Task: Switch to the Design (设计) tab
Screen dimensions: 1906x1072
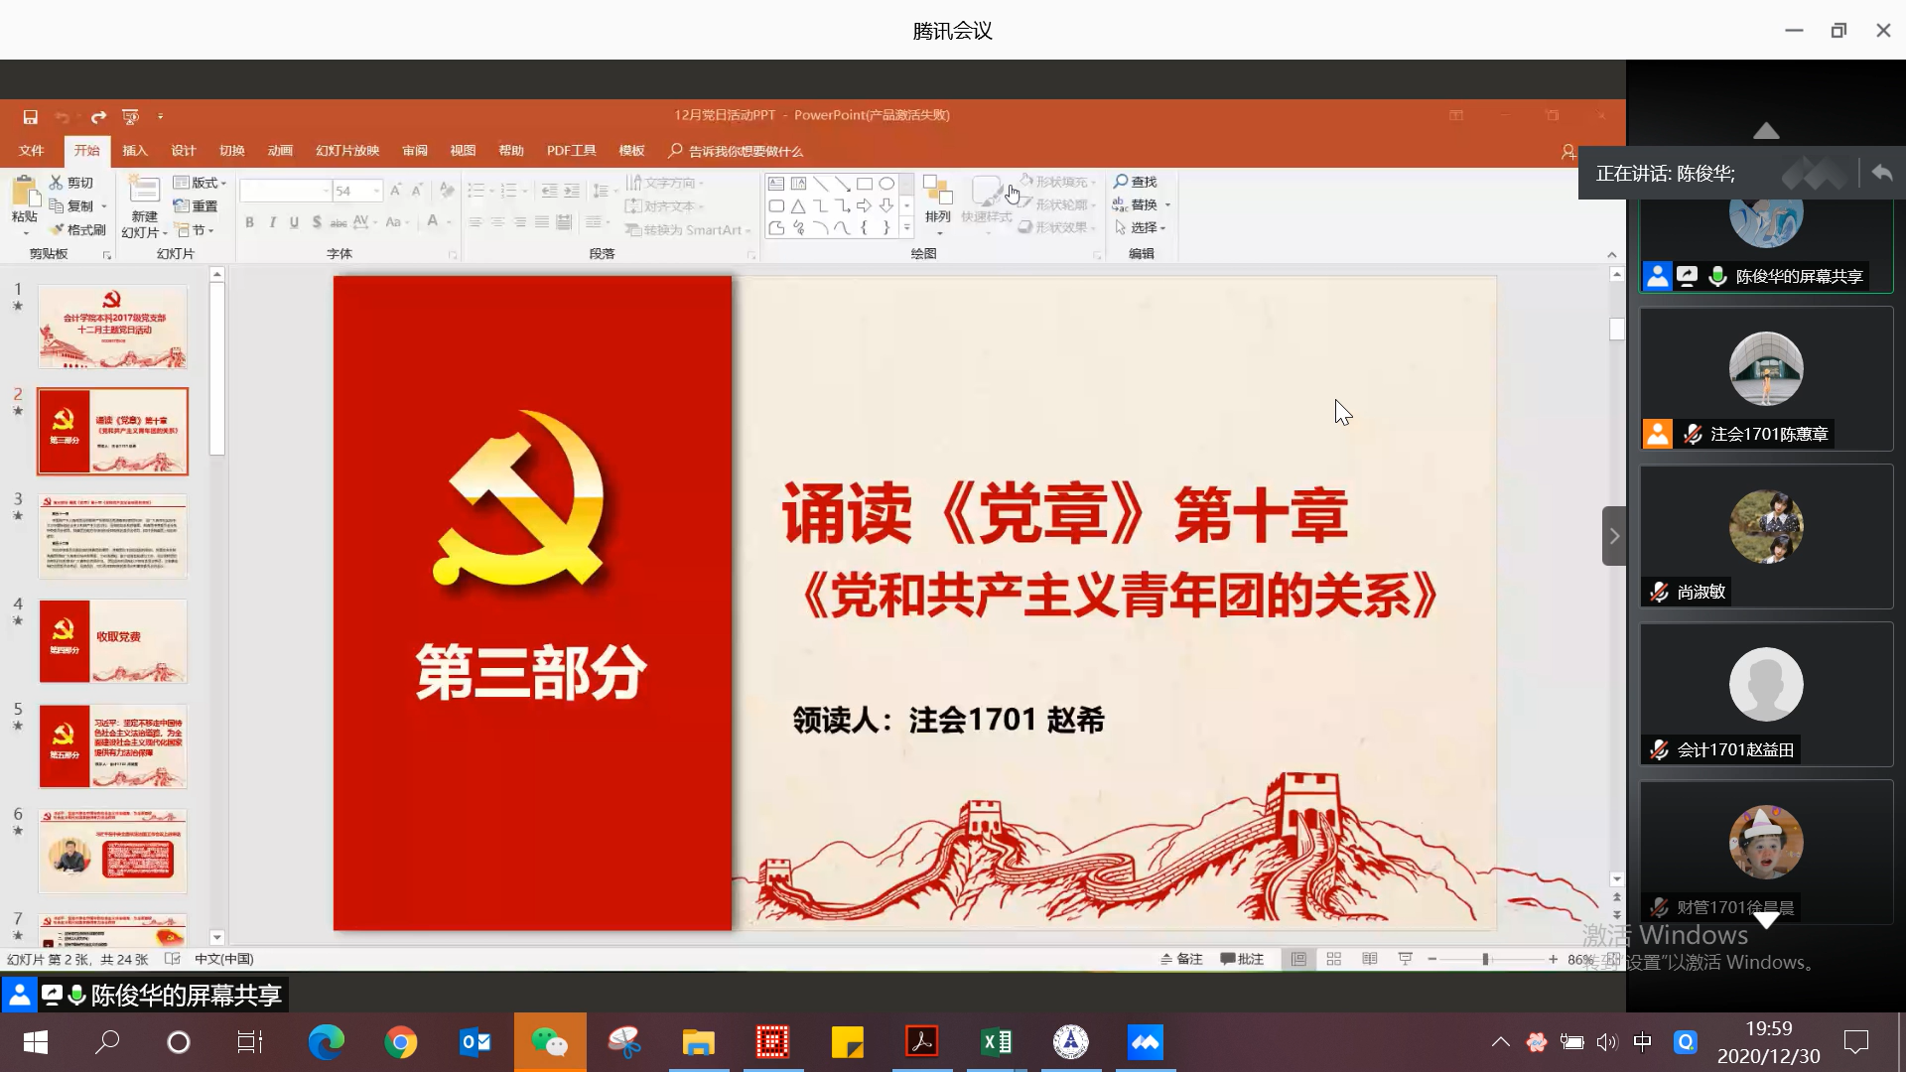Action: click(x=184, y=151)
